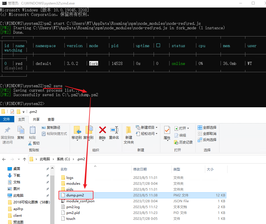Viewport: 266px width, 224px height.
Task: Click the .pm2 breadcrumb in address bar
Action: [81, 159]
